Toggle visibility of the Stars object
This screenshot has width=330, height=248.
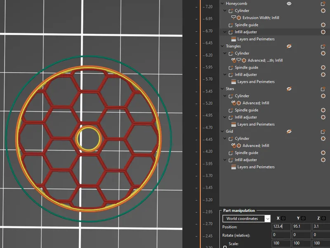point(289,89)
